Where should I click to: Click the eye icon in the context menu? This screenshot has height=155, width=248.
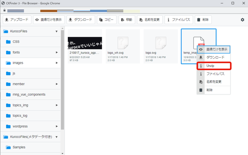(201, 49)
